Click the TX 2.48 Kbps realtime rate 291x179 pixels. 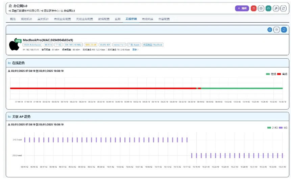point(119,50)
